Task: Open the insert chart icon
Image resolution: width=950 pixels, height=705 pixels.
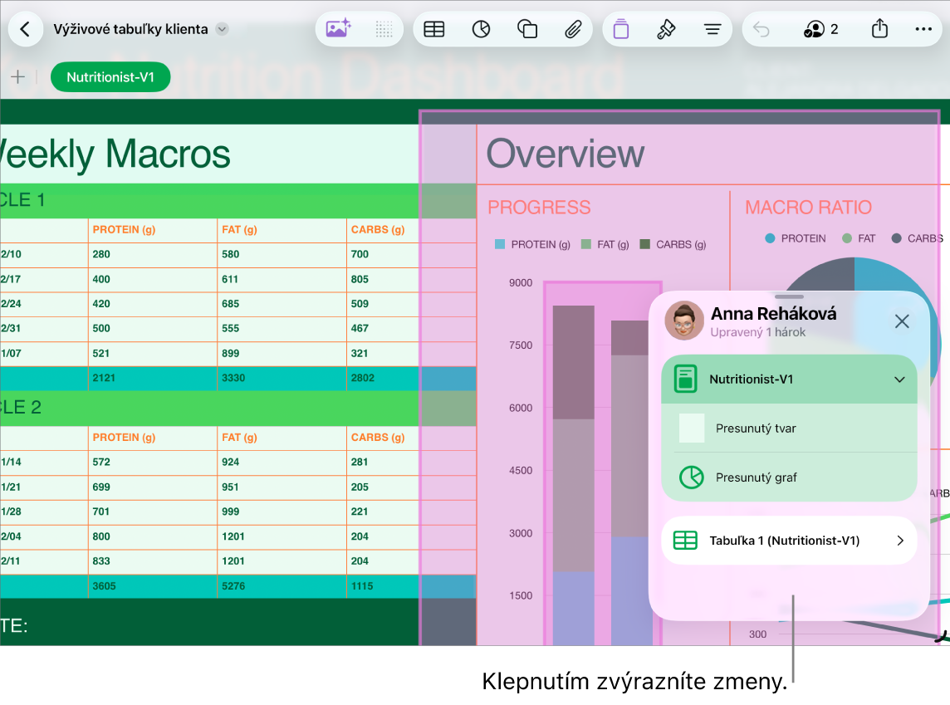Action: tap(481, 29)
